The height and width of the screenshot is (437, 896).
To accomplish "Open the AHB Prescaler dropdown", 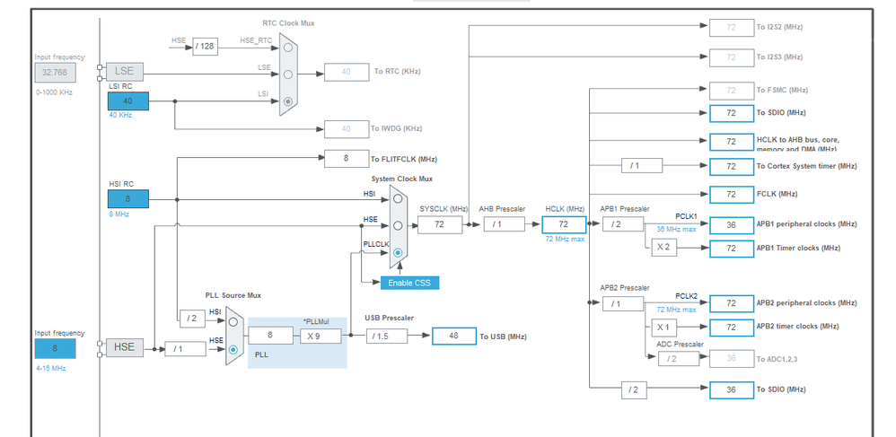I will coord(504,224).
